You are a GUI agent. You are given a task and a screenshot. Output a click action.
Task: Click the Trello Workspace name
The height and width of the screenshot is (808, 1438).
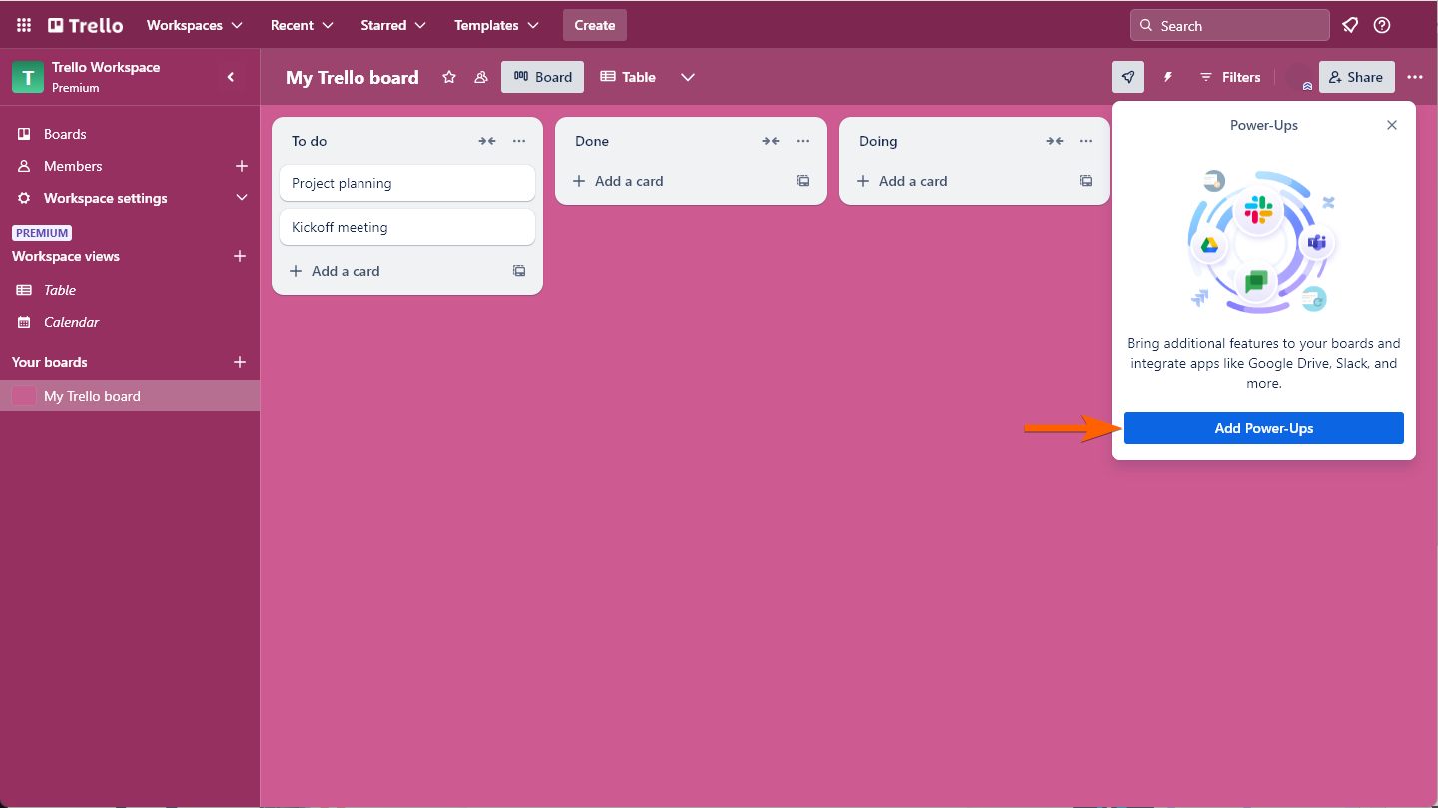(x=106, y=67)
